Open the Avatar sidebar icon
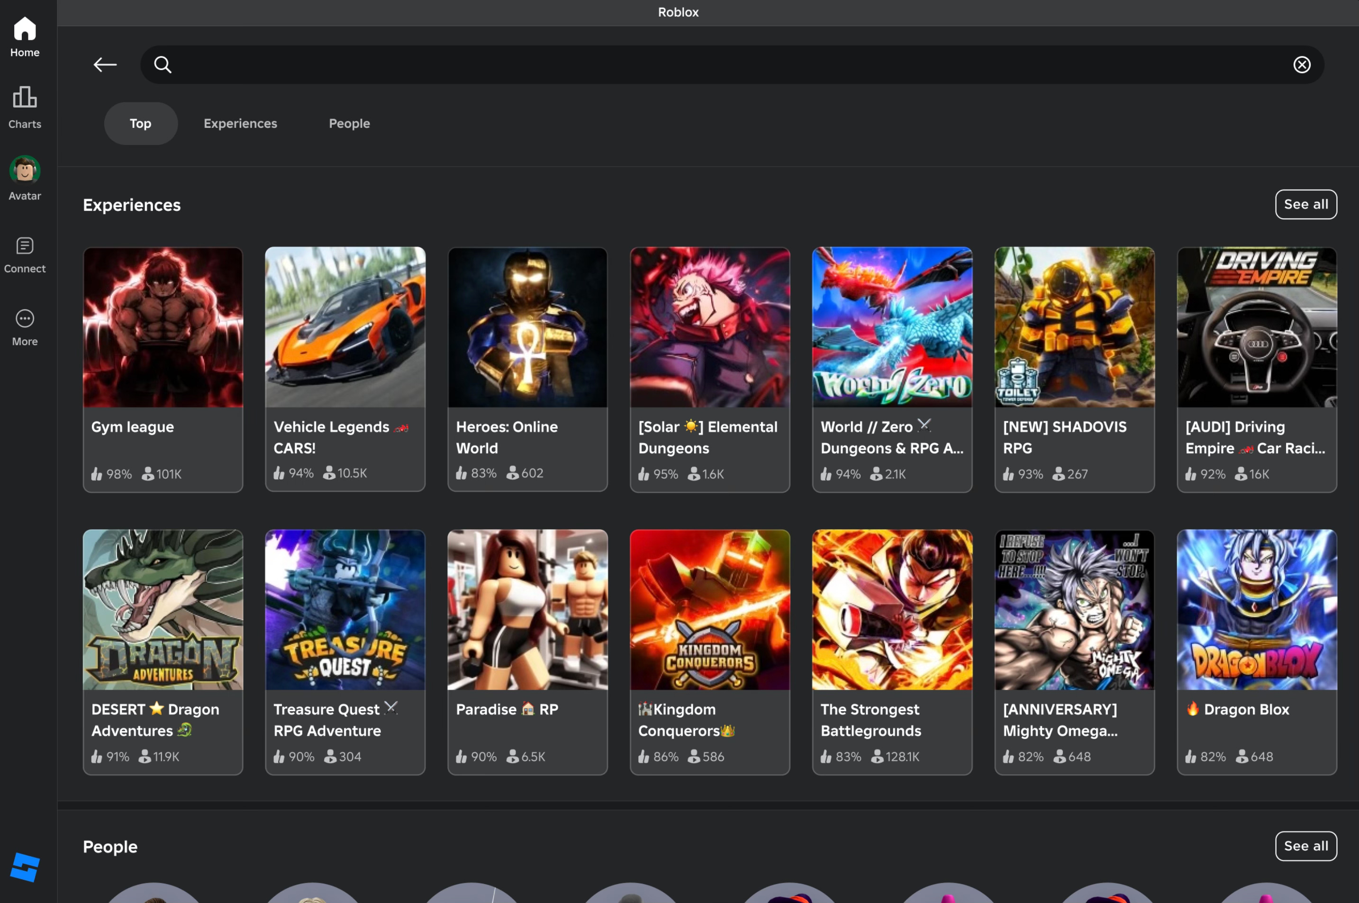1359x903 pixels. tap(25, 178)
